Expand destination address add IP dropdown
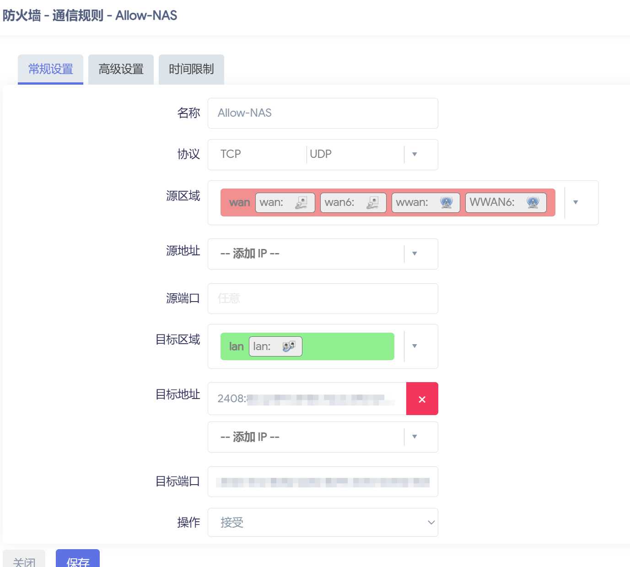 (x=415, y=437)
